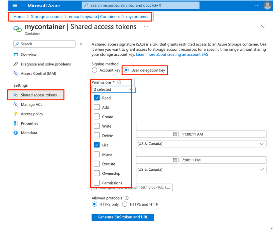Image resolution: width=274 pixels, height=230 pixels.
Task: Open Access policy page
Action: [x=32, y=114]
